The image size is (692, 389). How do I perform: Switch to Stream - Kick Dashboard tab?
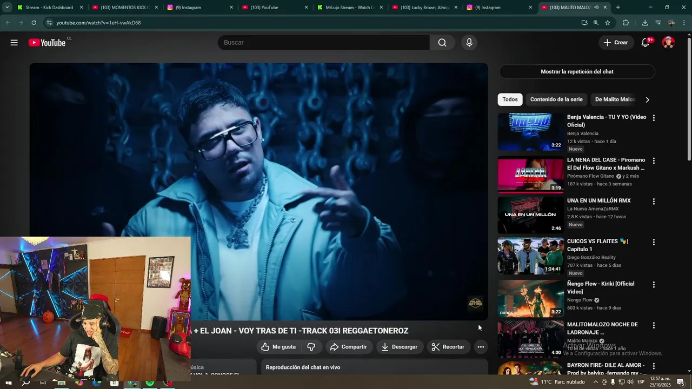50,8
